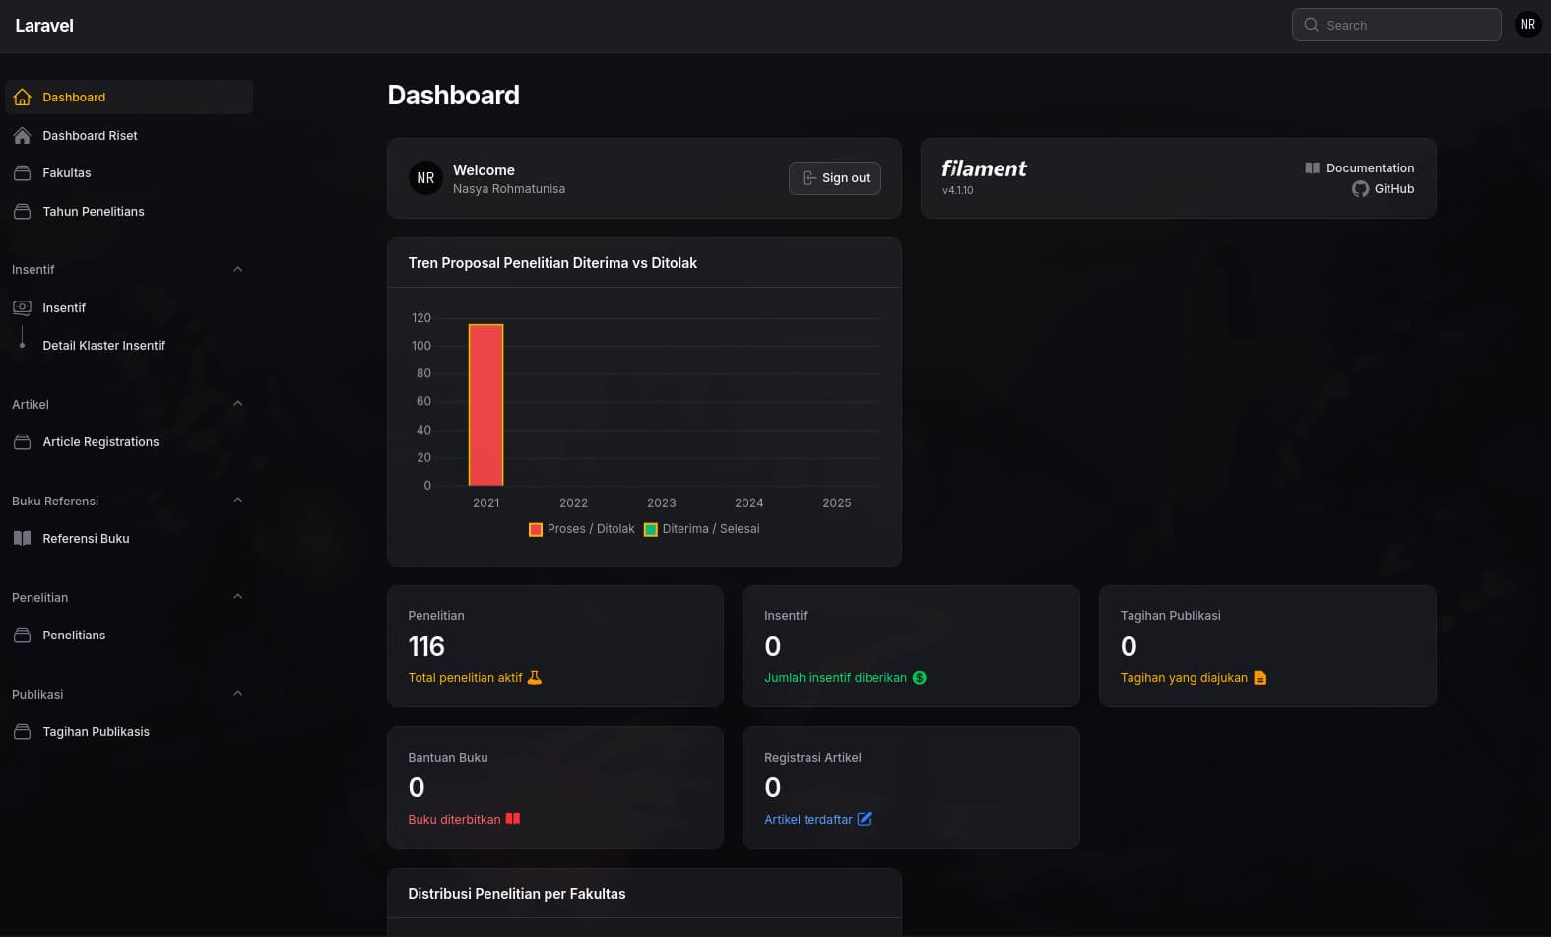Toggle the Proses / Ditolak legend swatch
This screenshot has width=1551, height=937.
click(536, 529)
